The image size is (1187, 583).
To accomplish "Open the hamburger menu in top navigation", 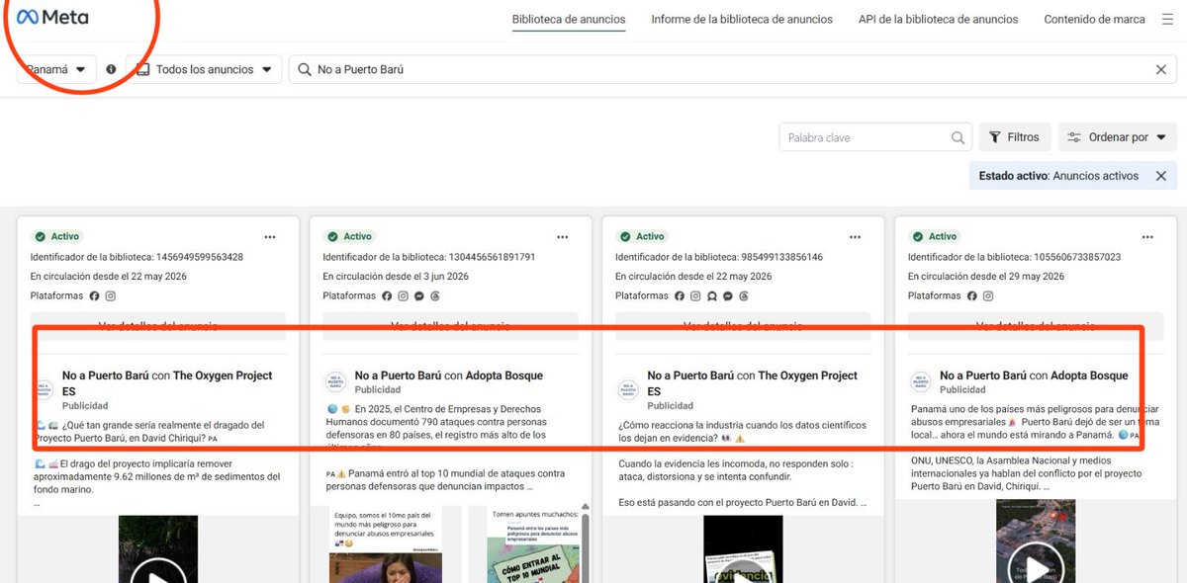I will click(1168, 19).
